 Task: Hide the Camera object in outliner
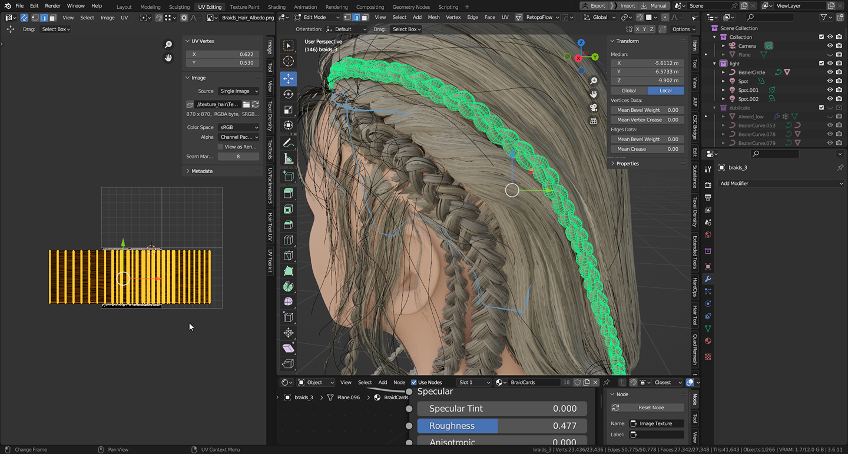pyautogui.click(x=830, y=46)
